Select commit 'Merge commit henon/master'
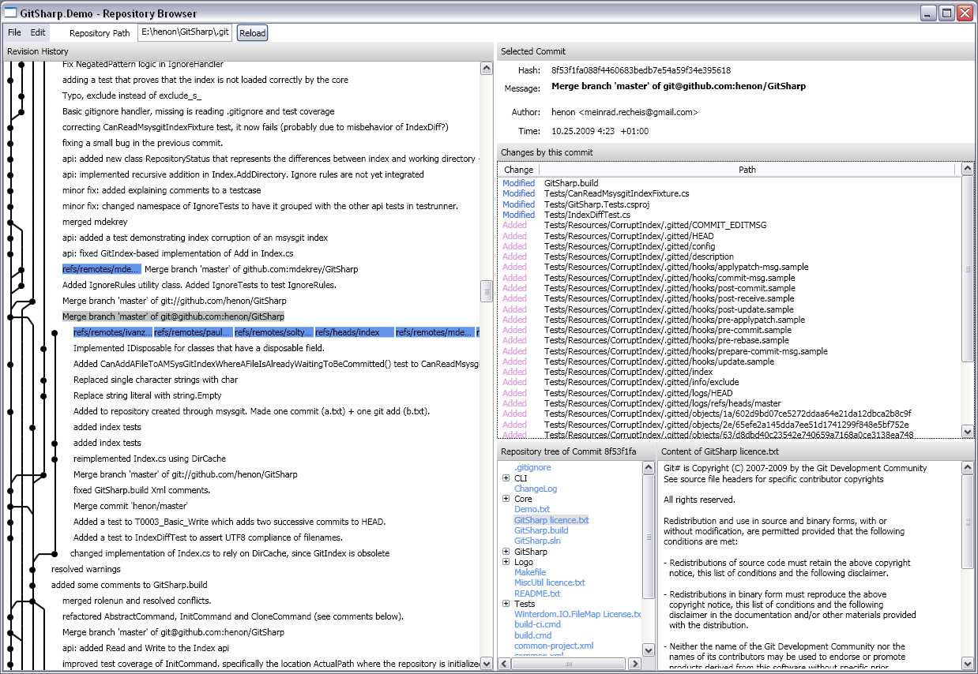978x674 pixels. pos(130,506)
